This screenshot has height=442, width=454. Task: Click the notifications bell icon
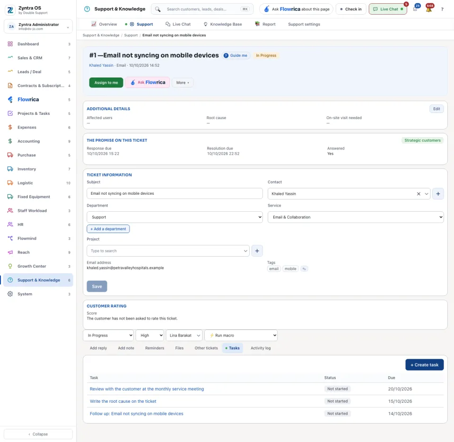[429, 9]
